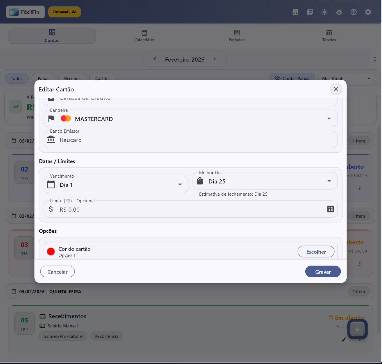Expand the Bandeira MASTERCARD dropdown
This screenshot has height=364, width=382.
pos(329,118)
